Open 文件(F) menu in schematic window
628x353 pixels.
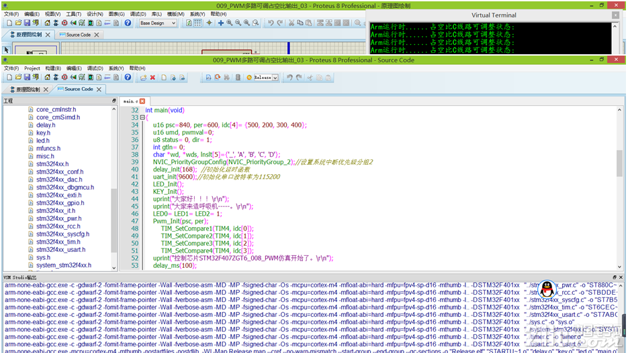coord(11,14)
